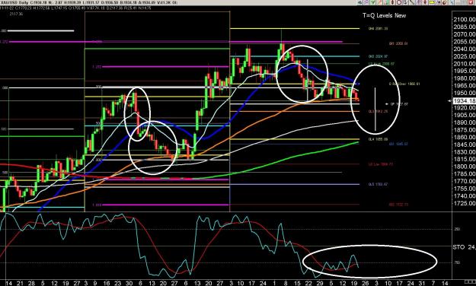Click price axis label 1845.00
This screenshot has width=476, height=286.
click(x=465, y=145)
